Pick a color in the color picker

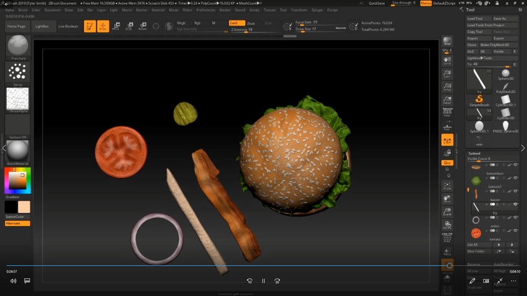click(17, 181)
